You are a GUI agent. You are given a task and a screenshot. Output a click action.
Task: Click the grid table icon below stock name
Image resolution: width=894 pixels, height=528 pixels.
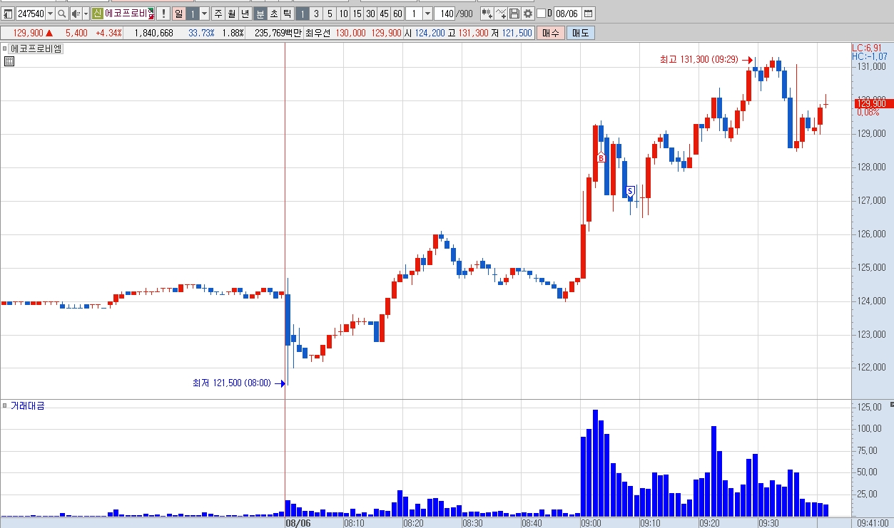tap(9, 61)
